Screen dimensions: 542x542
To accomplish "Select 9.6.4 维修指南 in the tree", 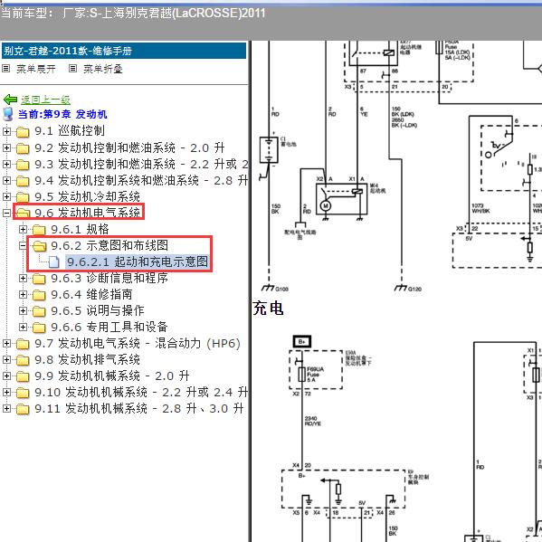I will pyautogui.click(x=91, y=294).
